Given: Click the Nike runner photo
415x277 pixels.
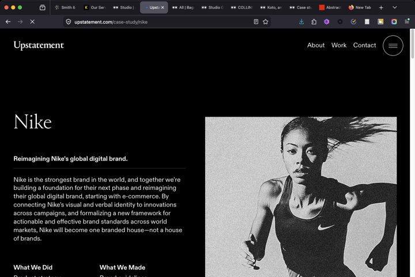Looking at the screenshot, I should 301,197.
